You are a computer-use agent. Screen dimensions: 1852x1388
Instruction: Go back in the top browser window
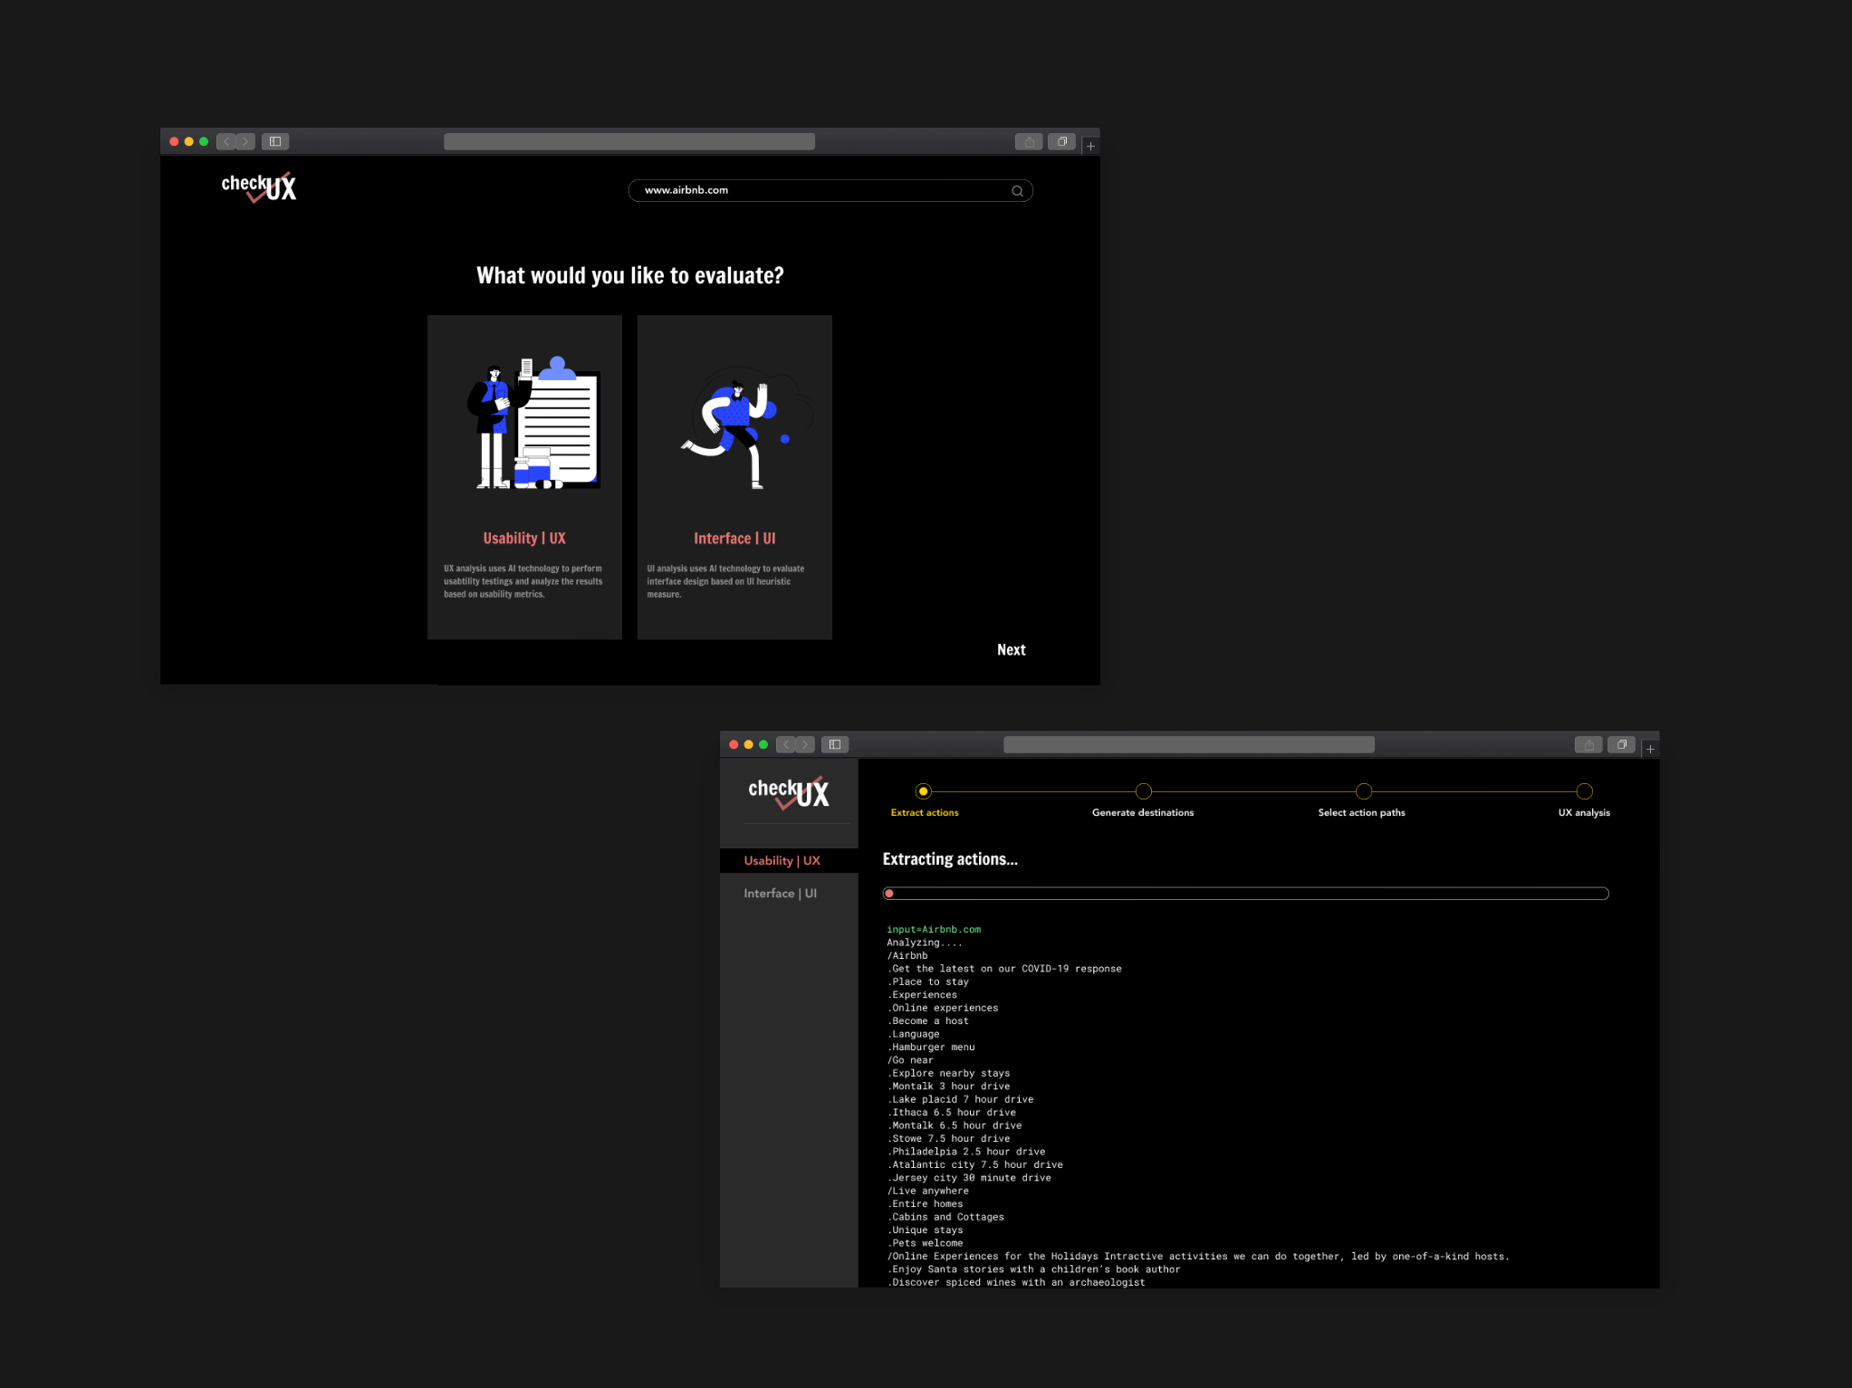point(226,141)
